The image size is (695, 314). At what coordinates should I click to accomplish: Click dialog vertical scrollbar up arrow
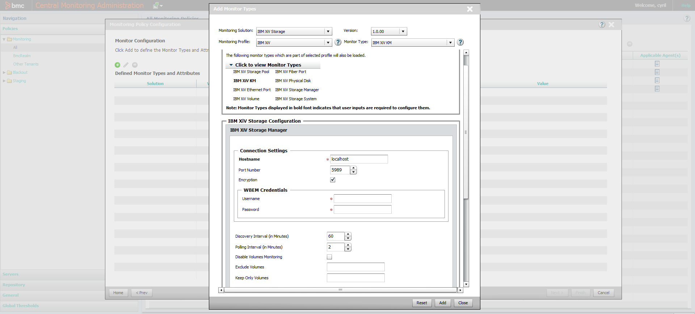466,53
